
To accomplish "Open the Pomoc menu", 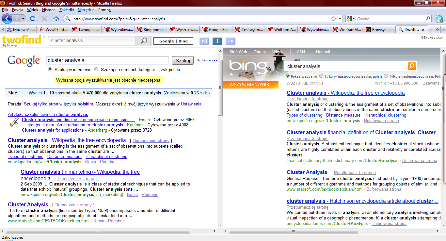I will click(x=104, y=10).
